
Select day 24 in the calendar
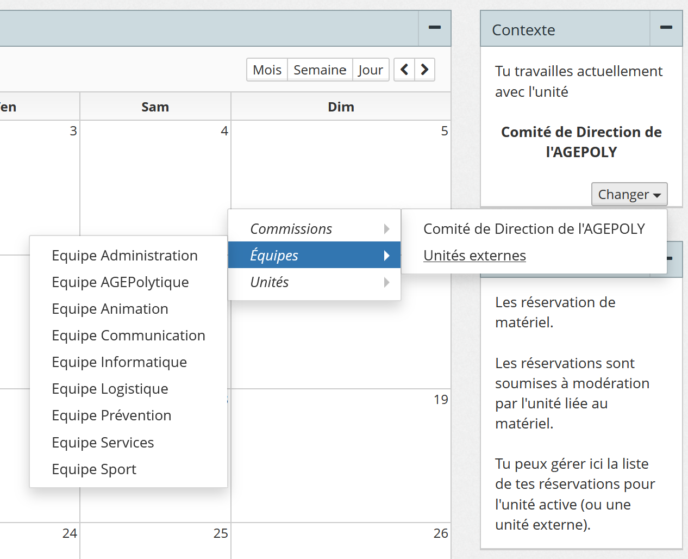click(x=70, y=533)
